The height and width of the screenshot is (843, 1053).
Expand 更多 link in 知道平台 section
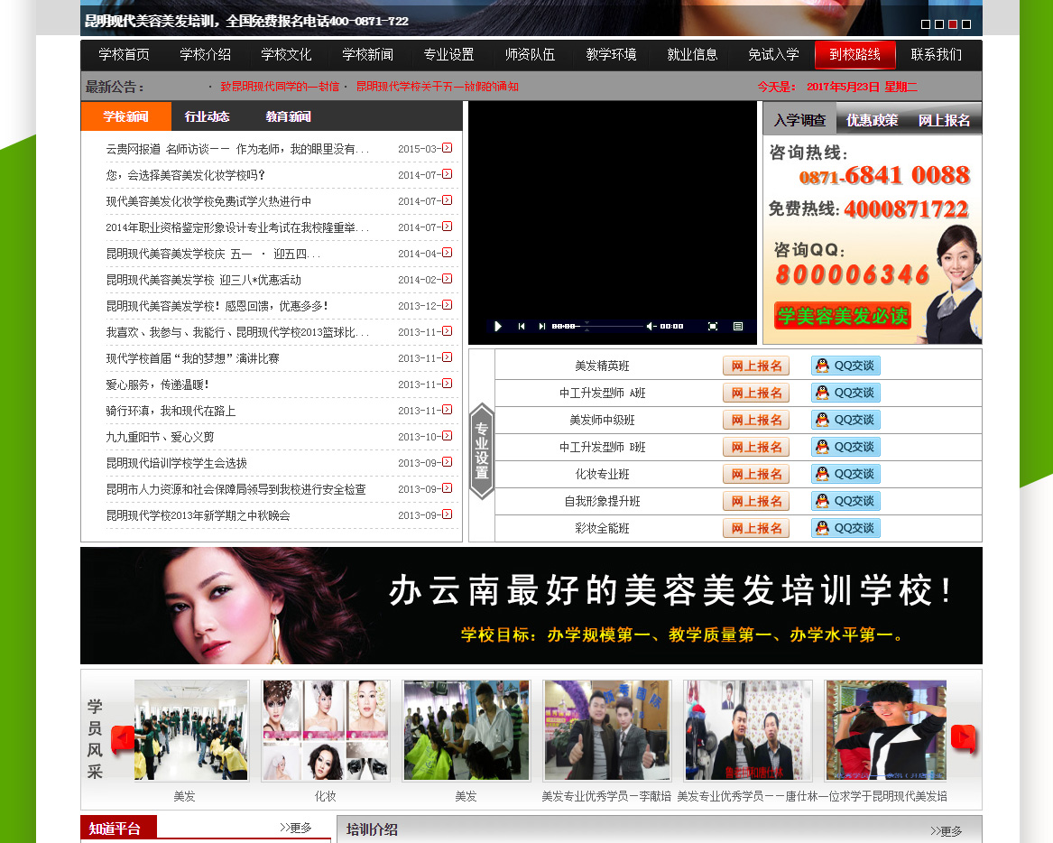click(x=296, y=828)
